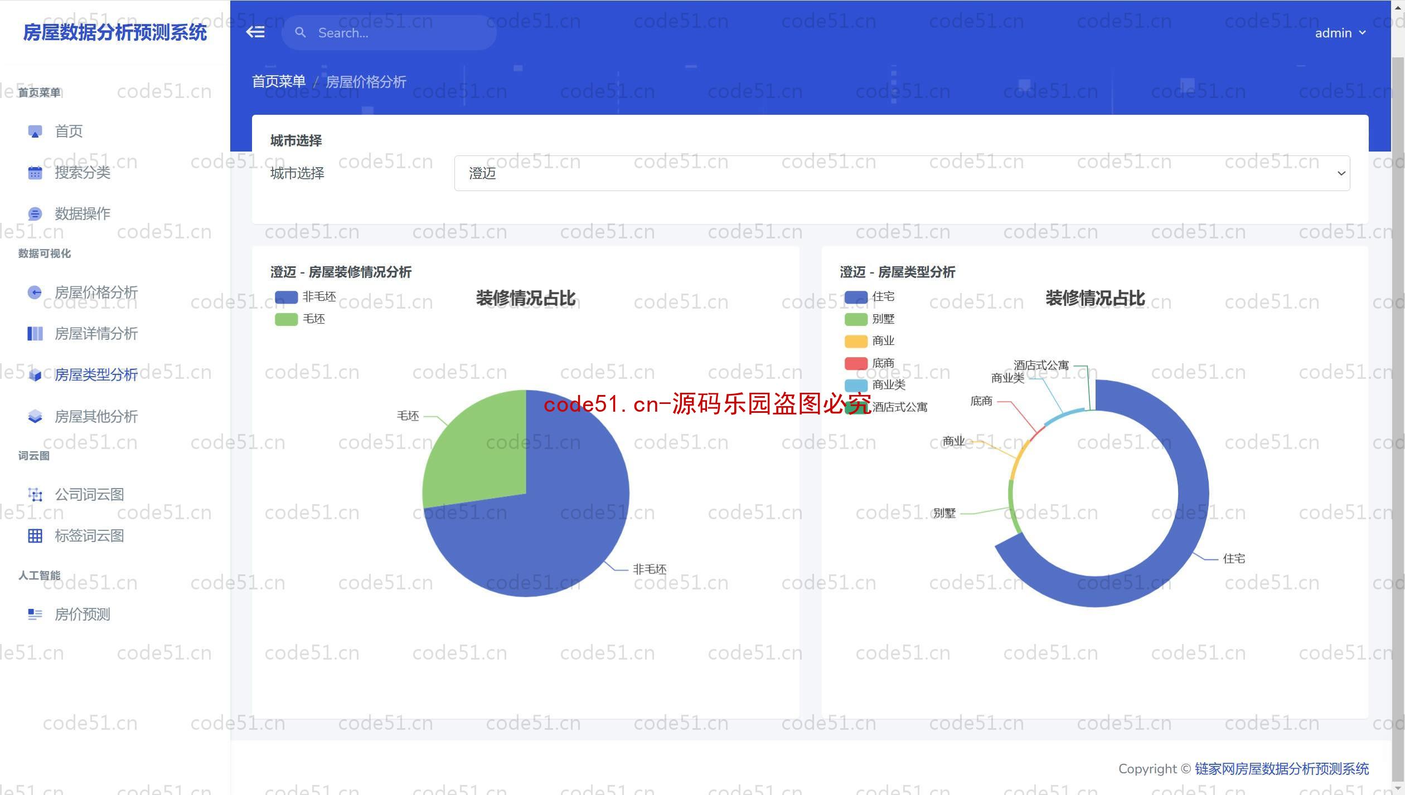Open 房屋详情分析 menu entry
The image size is (1405, 795).
click(x=96, y=334)
